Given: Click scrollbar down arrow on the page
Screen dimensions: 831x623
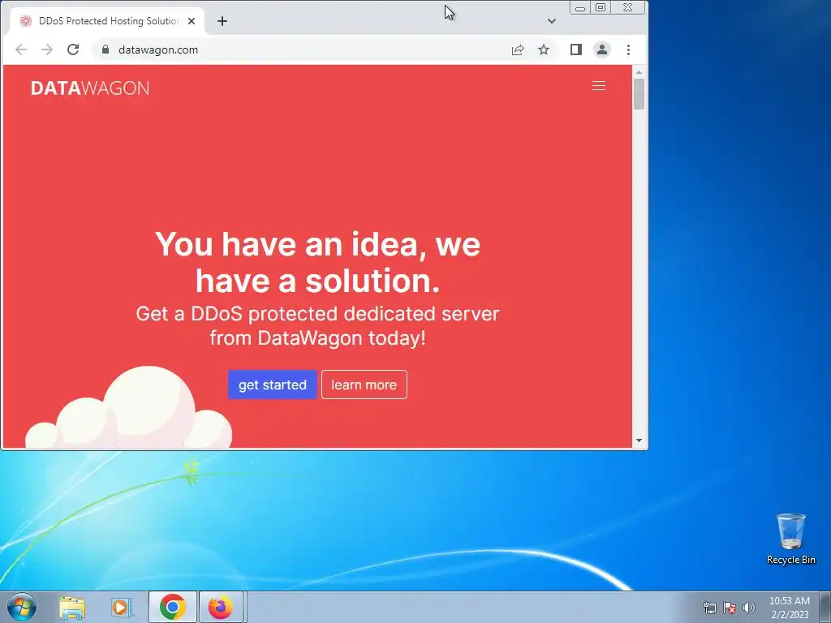Looking at the screenshot, I should point(639,440).
